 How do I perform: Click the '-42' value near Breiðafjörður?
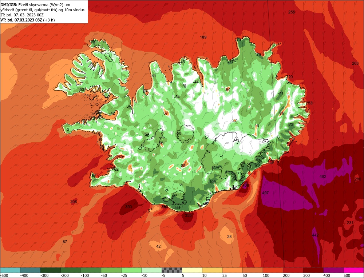click(112, 113)
